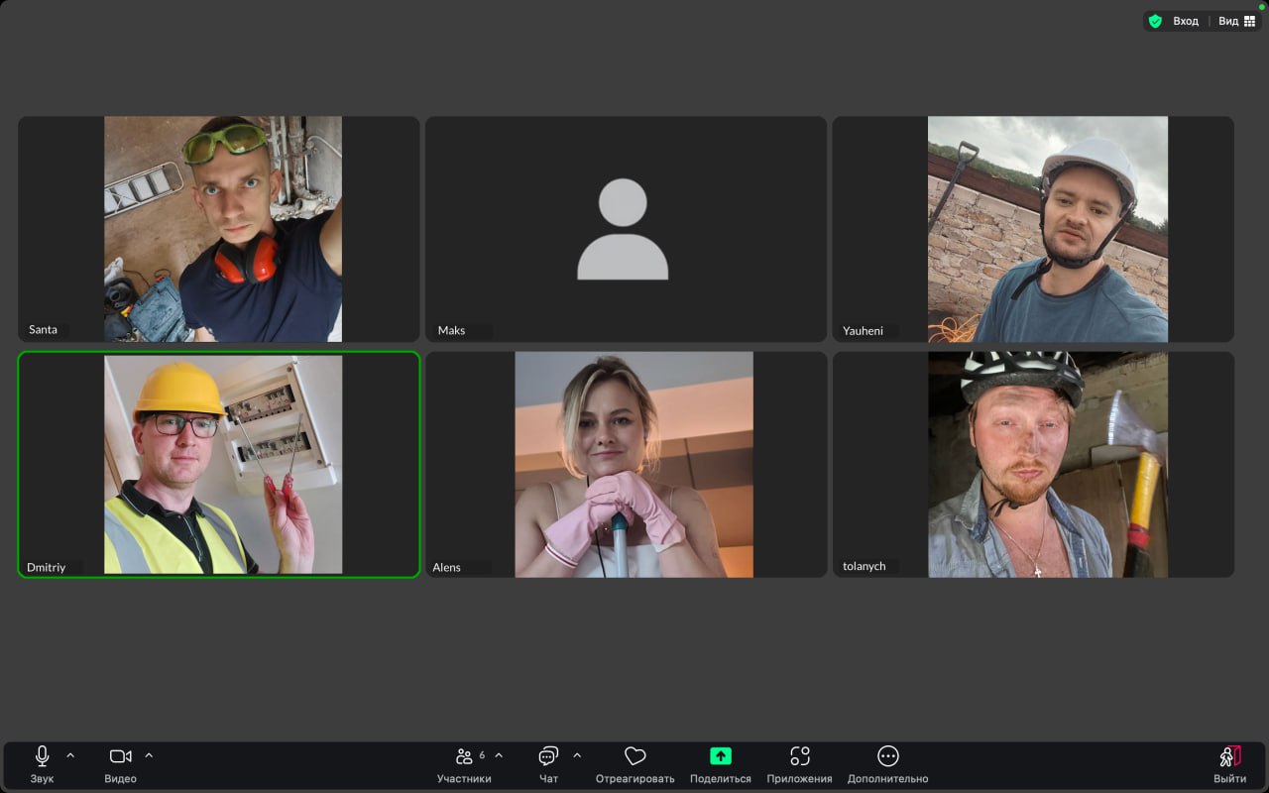Select Maks's avatar placeholder tile
Image resolution: width=1269 pixels, height=793 pixels.
[x=626, y=229]
